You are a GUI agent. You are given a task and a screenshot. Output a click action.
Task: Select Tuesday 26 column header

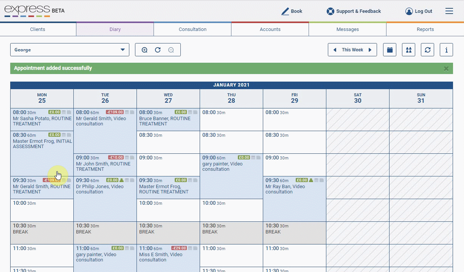[x=105, y=99]
